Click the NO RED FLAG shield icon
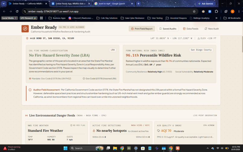Image resolution: width=243 pixels, height=152 pixels. coord(71,125)
